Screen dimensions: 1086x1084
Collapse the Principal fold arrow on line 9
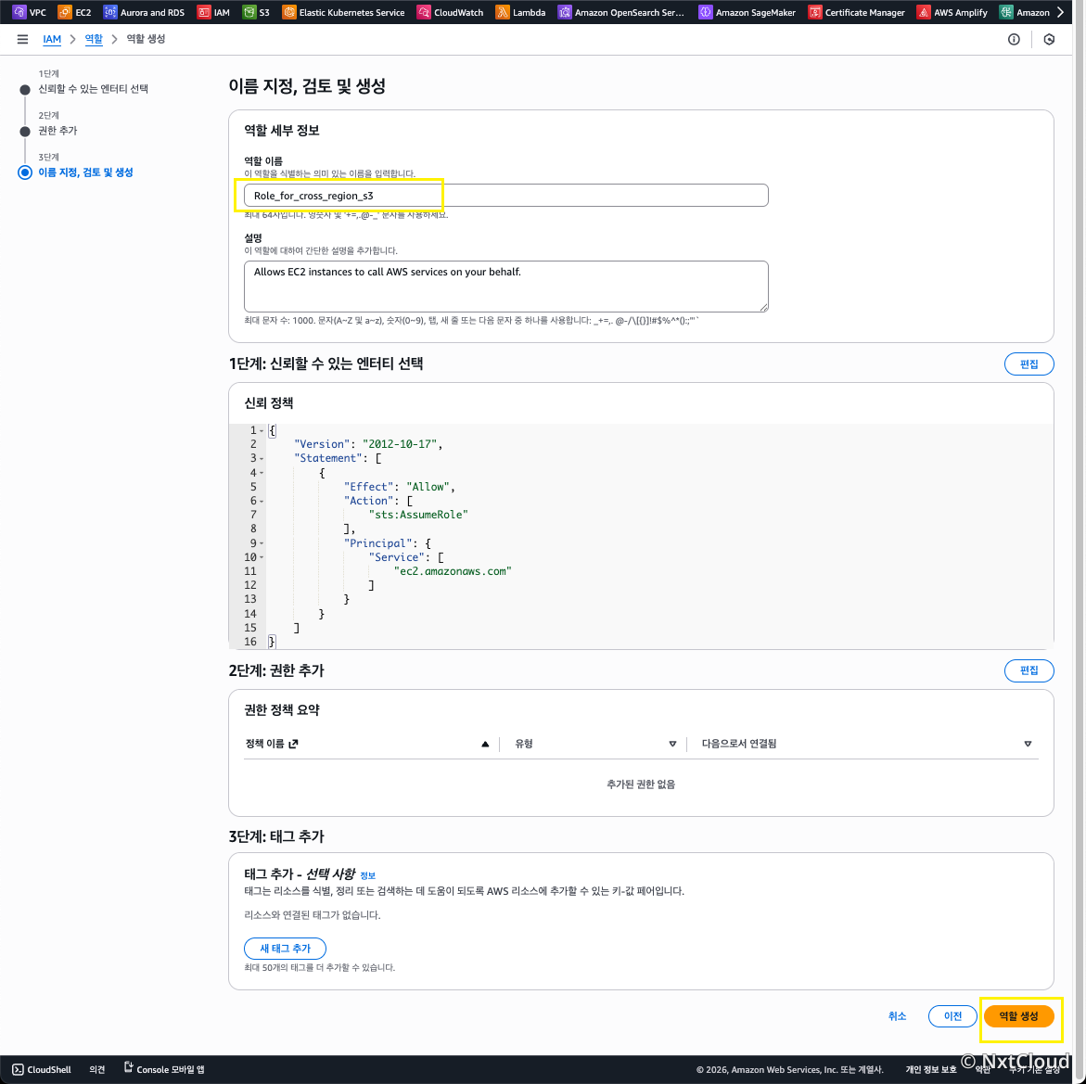pyautogui.click(x=262, y=543)
